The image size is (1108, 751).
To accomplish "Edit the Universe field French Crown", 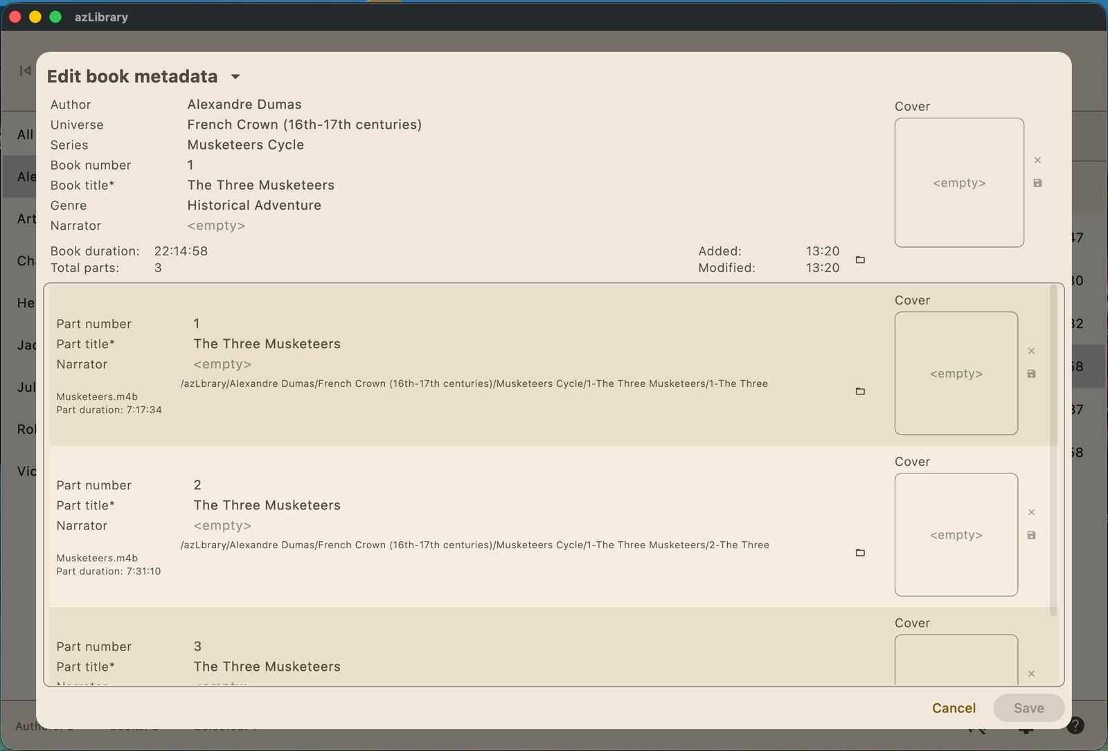I will [x=304, y=125].
